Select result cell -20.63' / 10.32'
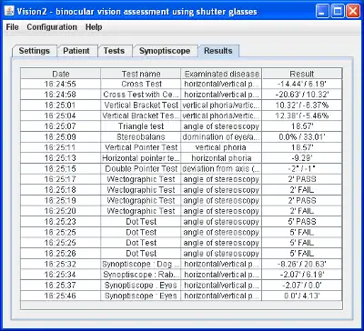 tap(302, 95)
